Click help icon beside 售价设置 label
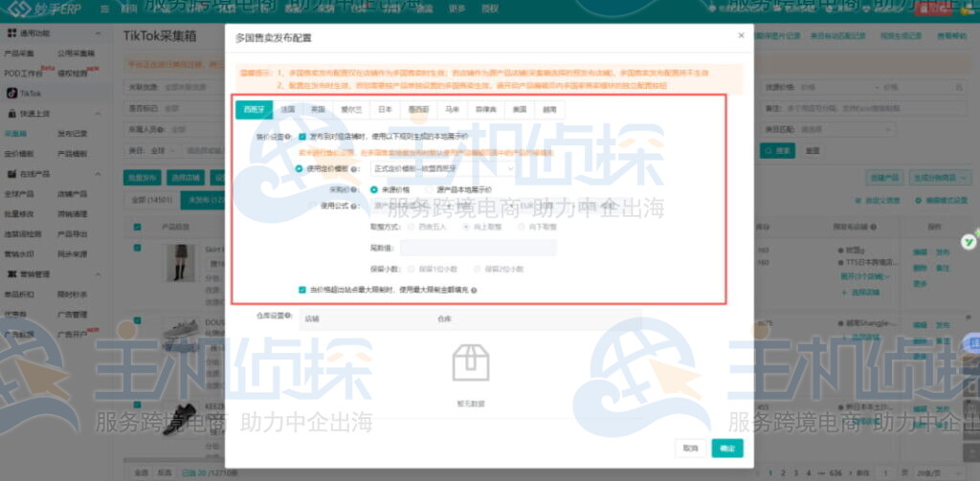Image resolution: width=980 pixels, height=481 pixels. (x=287, y=136)
